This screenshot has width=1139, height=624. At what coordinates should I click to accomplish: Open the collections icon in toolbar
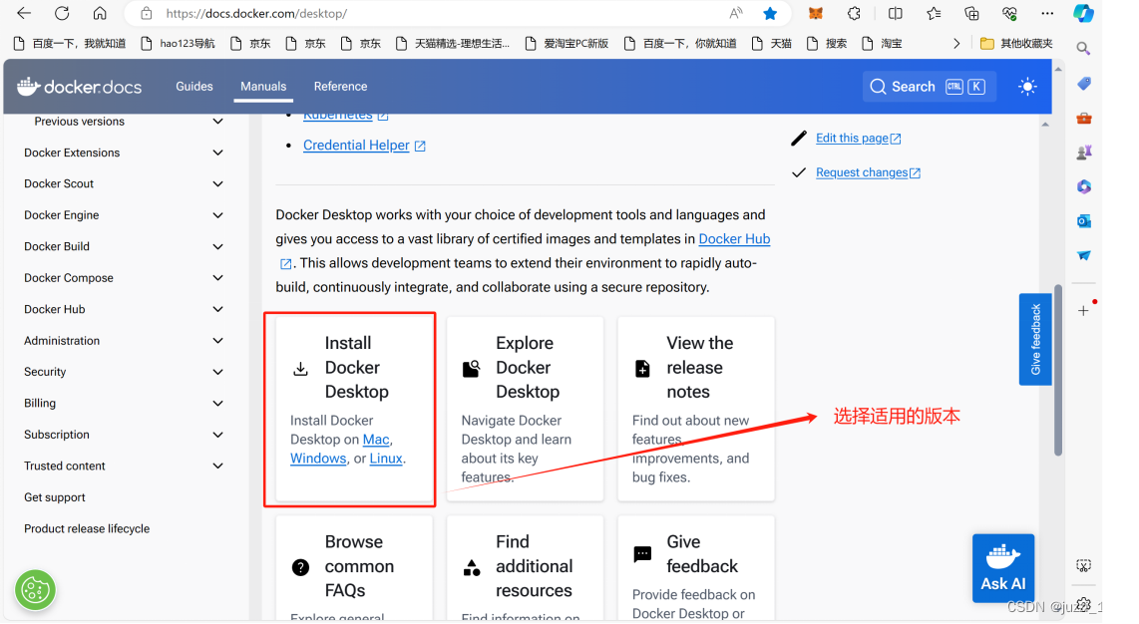click(971, 13)
